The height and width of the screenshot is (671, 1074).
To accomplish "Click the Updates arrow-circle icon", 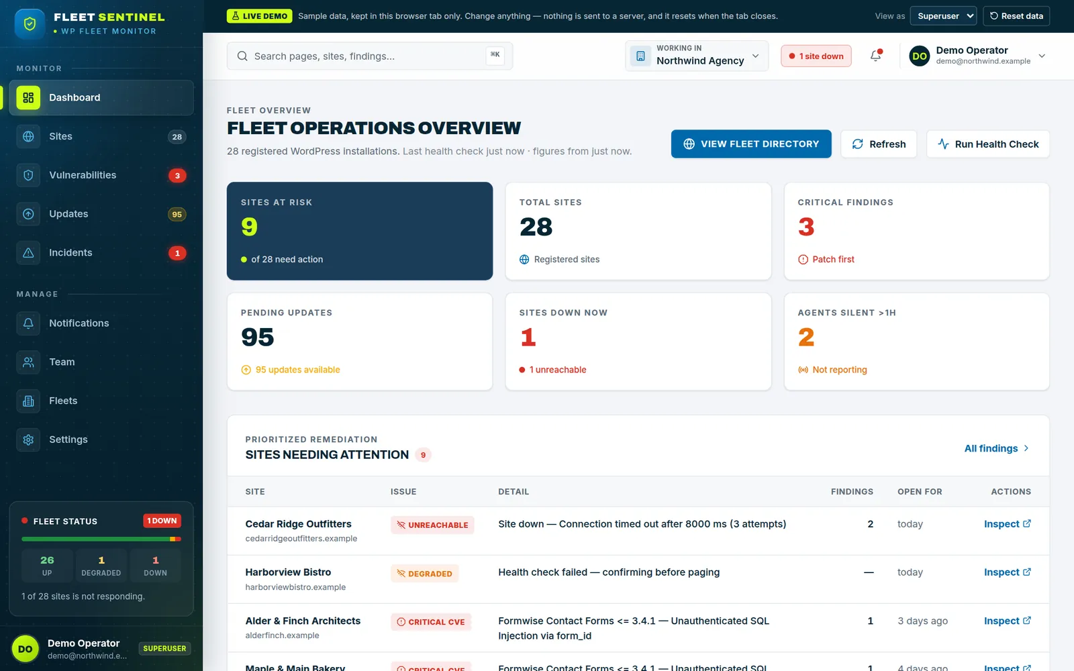I will pyautogui.click(x=28, y=214).
